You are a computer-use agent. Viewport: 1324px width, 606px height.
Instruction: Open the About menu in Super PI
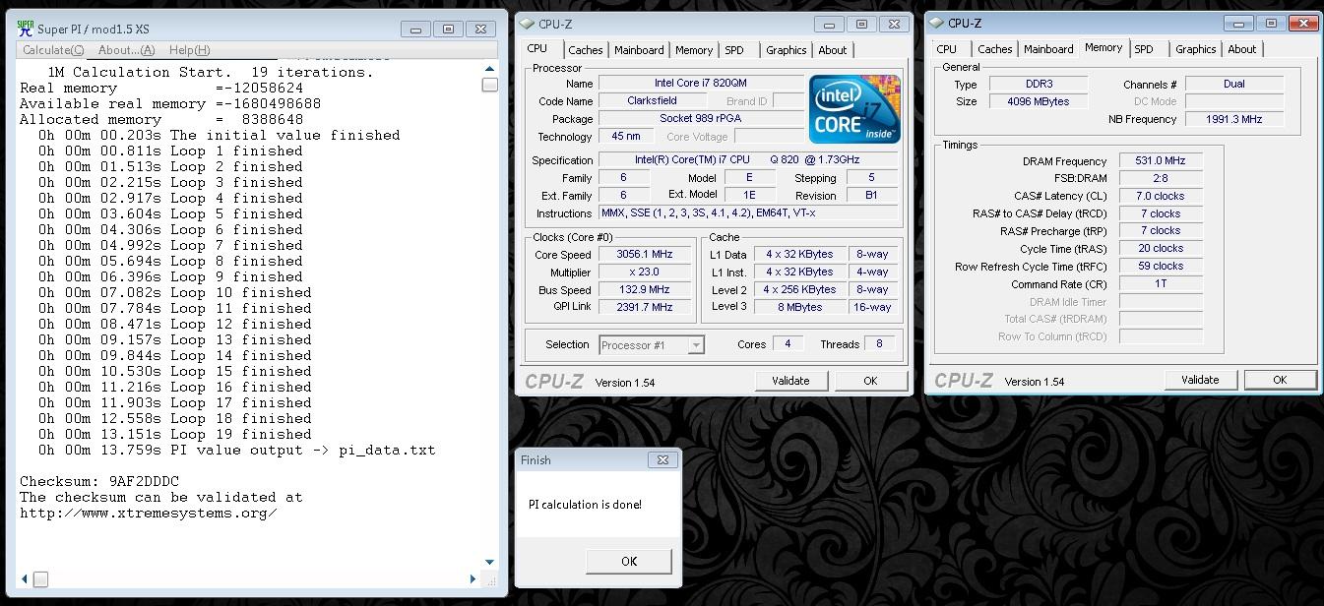126,50
